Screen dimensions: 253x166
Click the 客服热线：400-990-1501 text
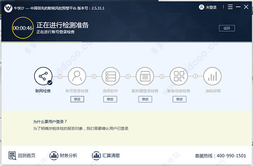(x=221, y=156)
